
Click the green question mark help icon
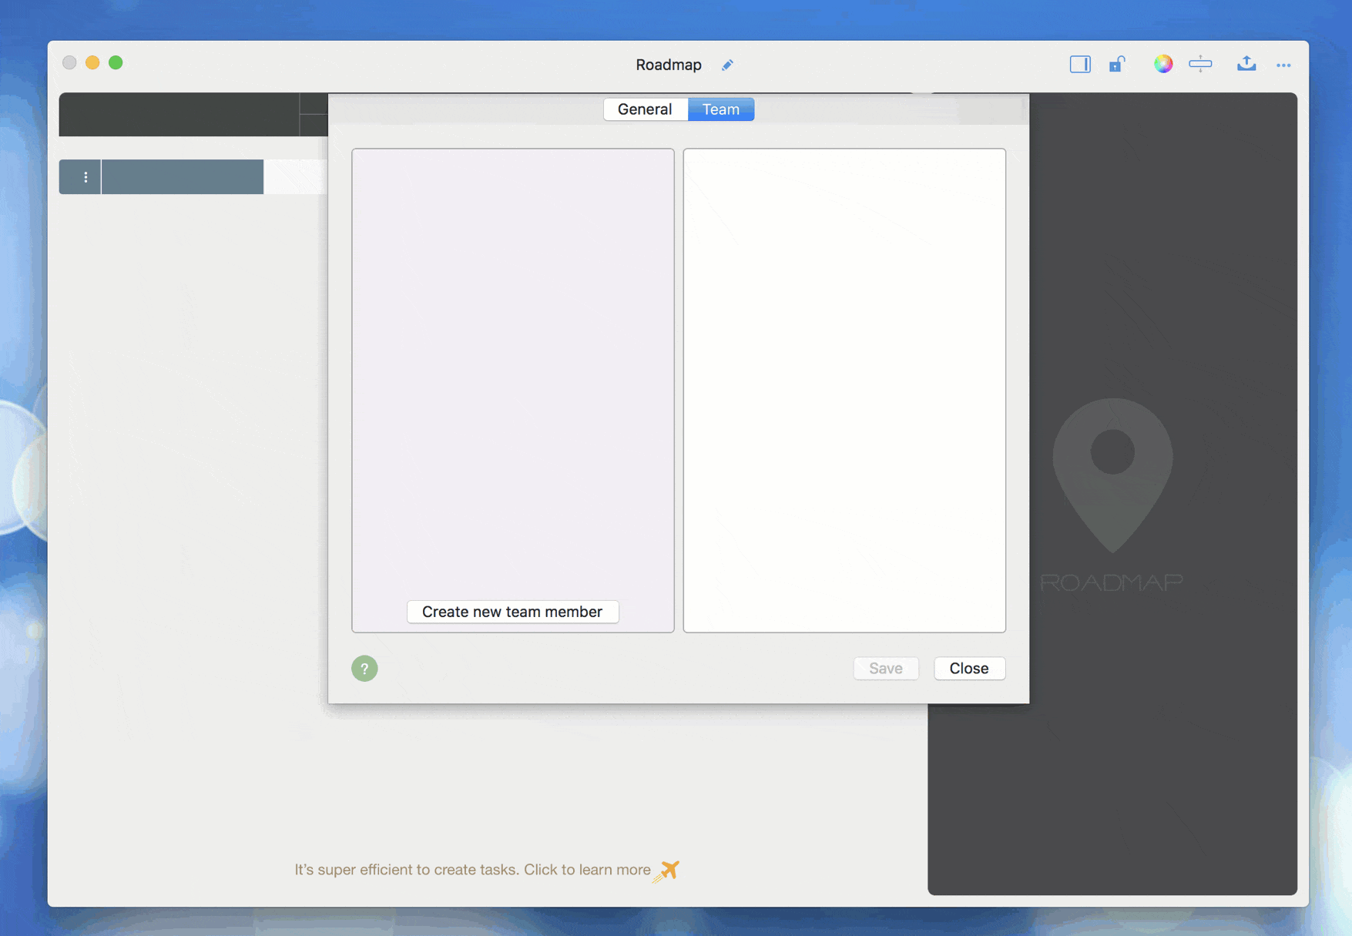tap(364, 668)
